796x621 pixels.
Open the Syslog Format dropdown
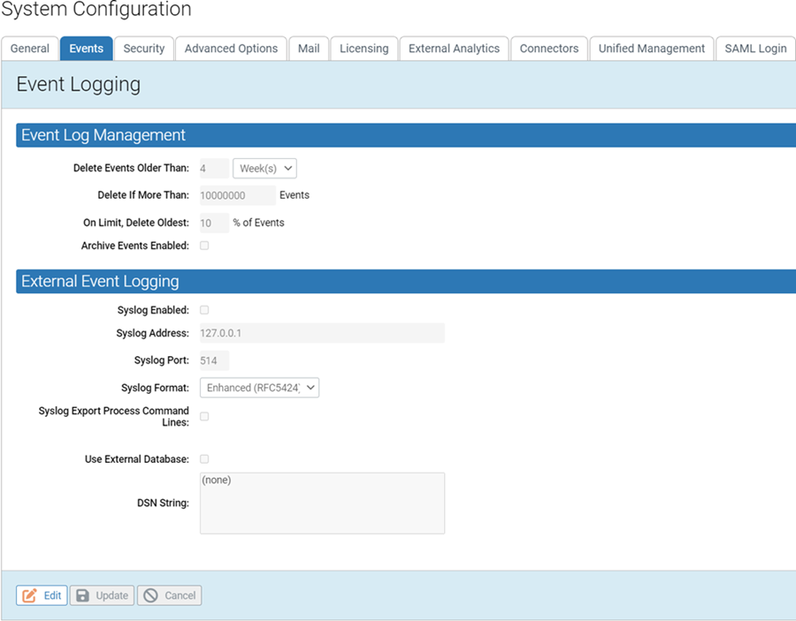click(x=259, y=387)
